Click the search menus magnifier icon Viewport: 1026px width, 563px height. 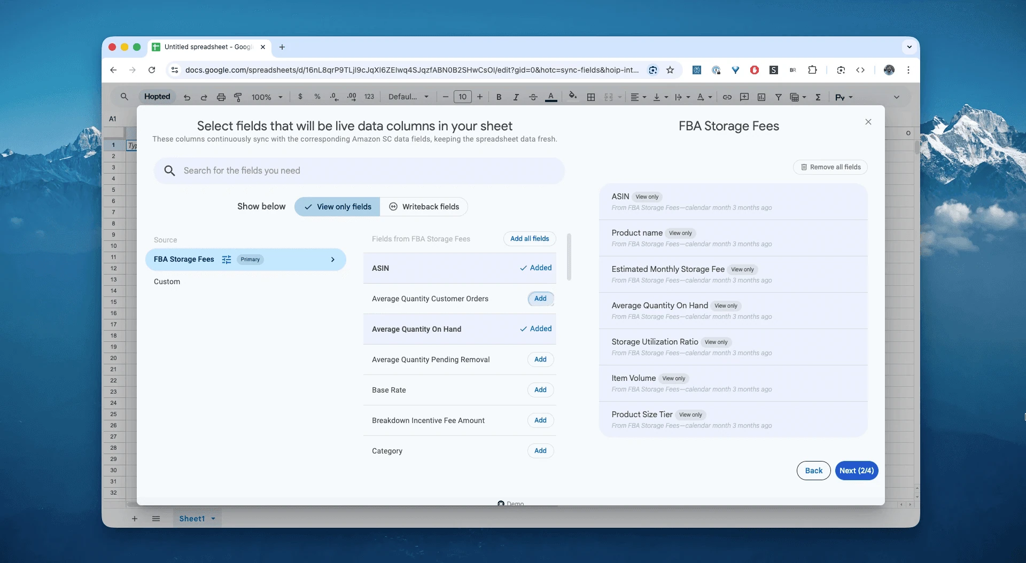pos(124,97)
